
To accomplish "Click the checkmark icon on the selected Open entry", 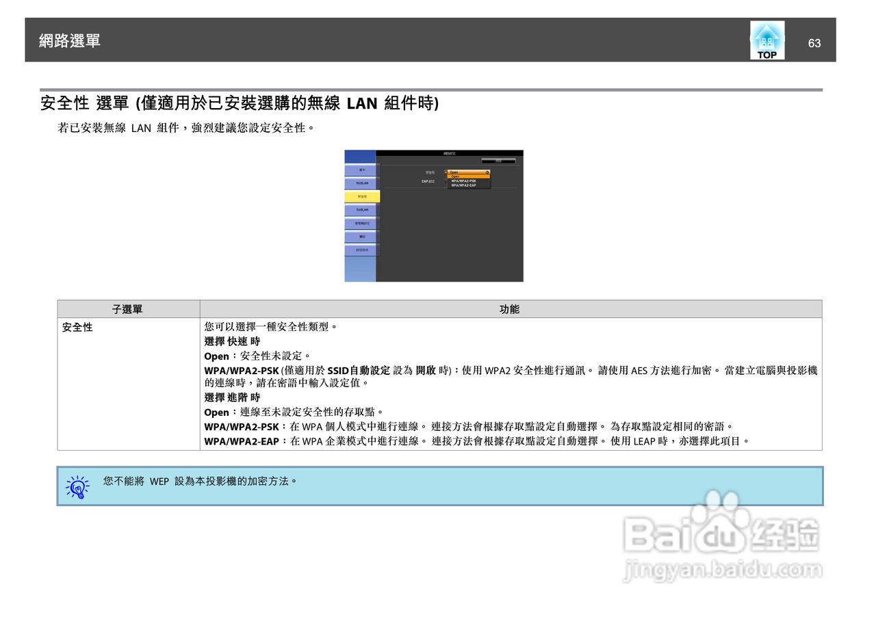I will point(487,171).
